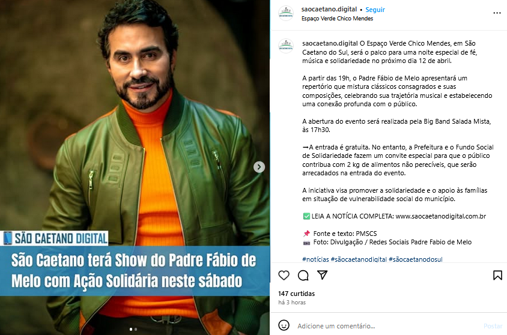This screenshot has width=507, height=335.
Task: Focus the Adicione um comentário field
Action: (x=388, y=326)
